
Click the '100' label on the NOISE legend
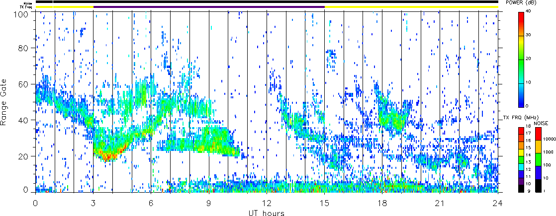click(x=547, y=165)
